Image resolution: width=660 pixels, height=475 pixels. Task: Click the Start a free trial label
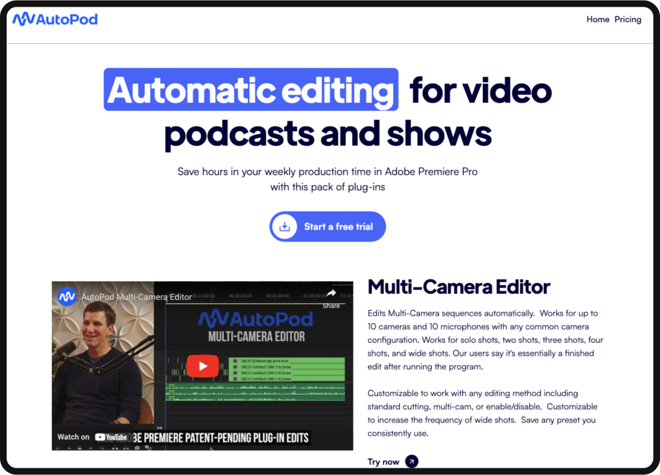(x=338, y=227)
